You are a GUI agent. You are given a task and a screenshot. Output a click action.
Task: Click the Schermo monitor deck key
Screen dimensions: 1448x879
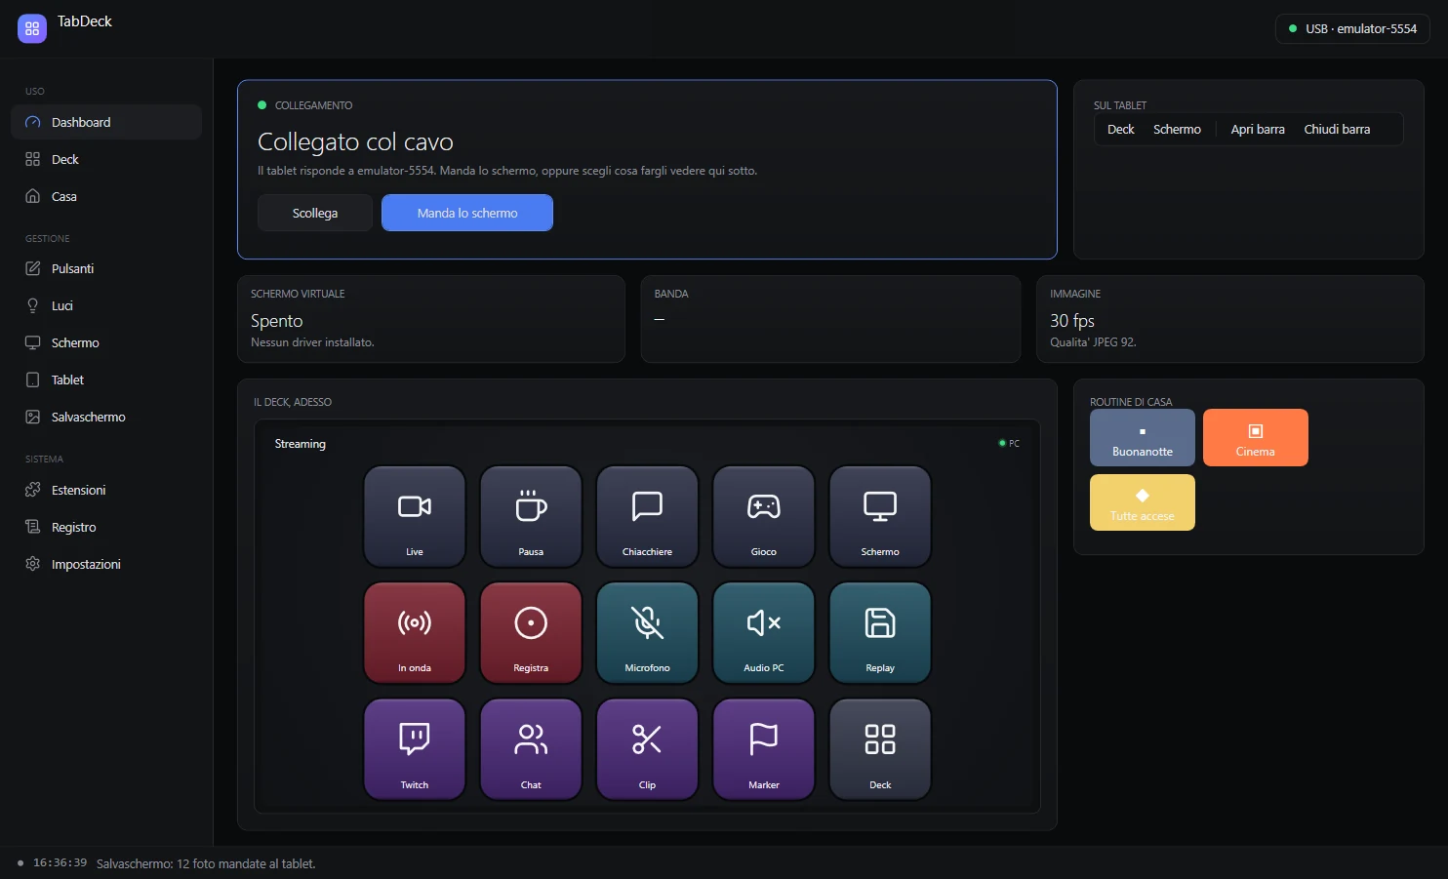[x=880, y=516]
